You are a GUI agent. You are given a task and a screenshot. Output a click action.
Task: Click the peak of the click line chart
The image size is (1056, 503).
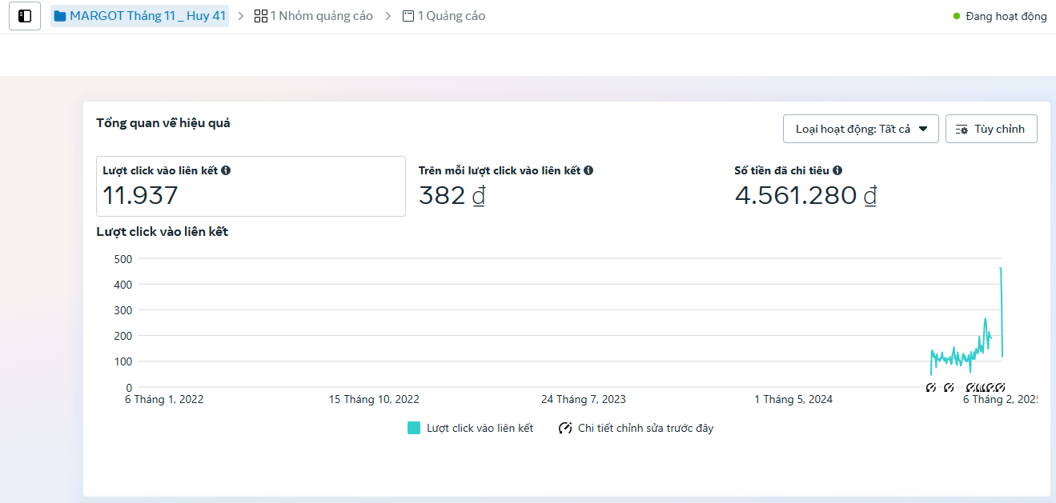click(x=1001, y=269)
